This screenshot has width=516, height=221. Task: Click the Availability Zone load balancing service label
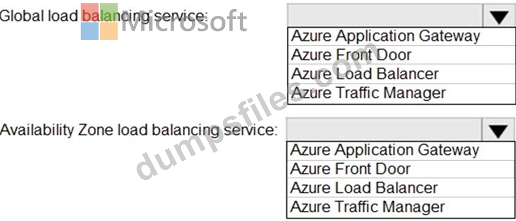pyautogui.click(x=138, y=130)
